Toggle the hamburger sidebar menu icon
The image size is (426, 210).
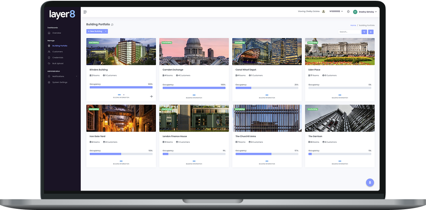pos(85,12)
